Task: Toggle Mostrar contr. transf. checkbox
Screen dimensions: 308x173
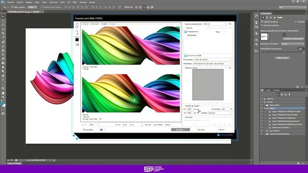Action: tap(42, 7)
